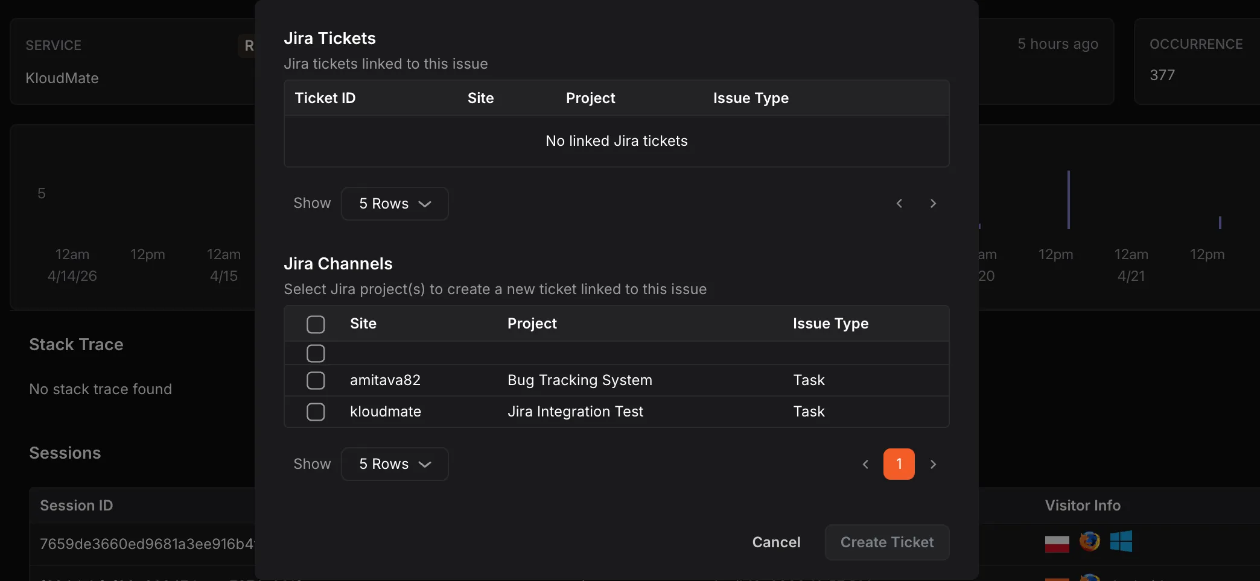Click the kloudmate site name
The image size is (1260, 581).
tap(386, 412)
